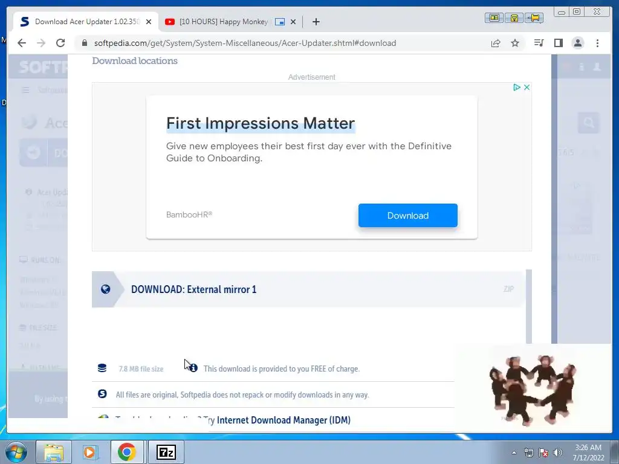
Task: Reload the Softpedia page
Action: [x=60, y=43]
